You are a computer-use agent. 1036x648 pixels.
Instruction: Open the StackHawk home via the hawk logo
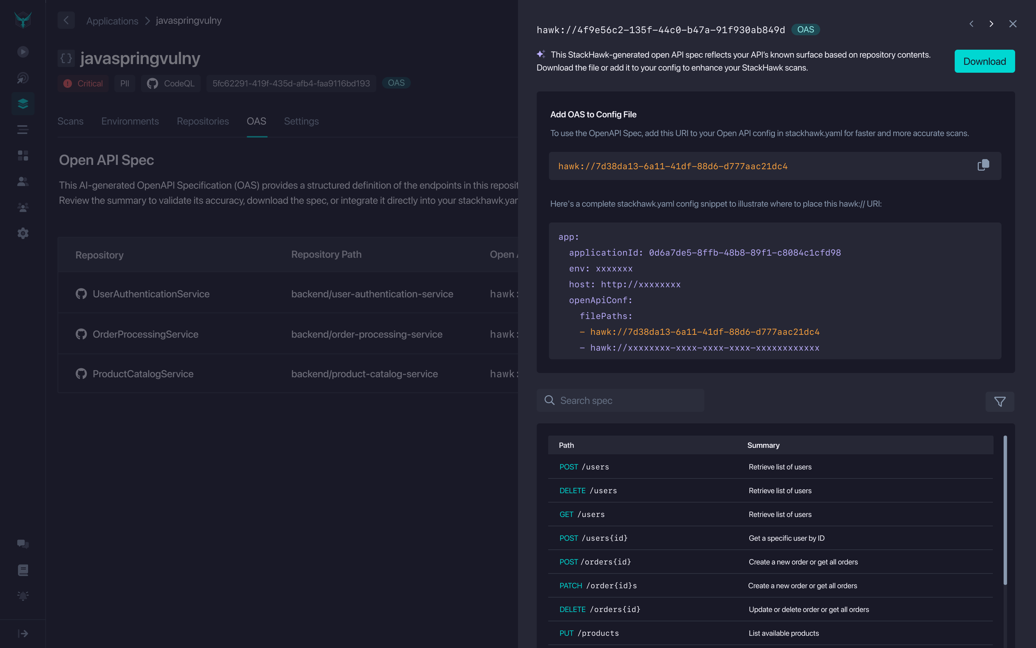(22, 19)
